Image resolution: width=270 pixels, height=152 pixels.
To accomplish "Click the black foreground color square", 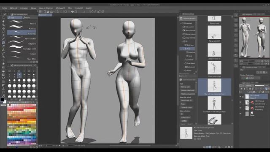I will click(2, 100).
